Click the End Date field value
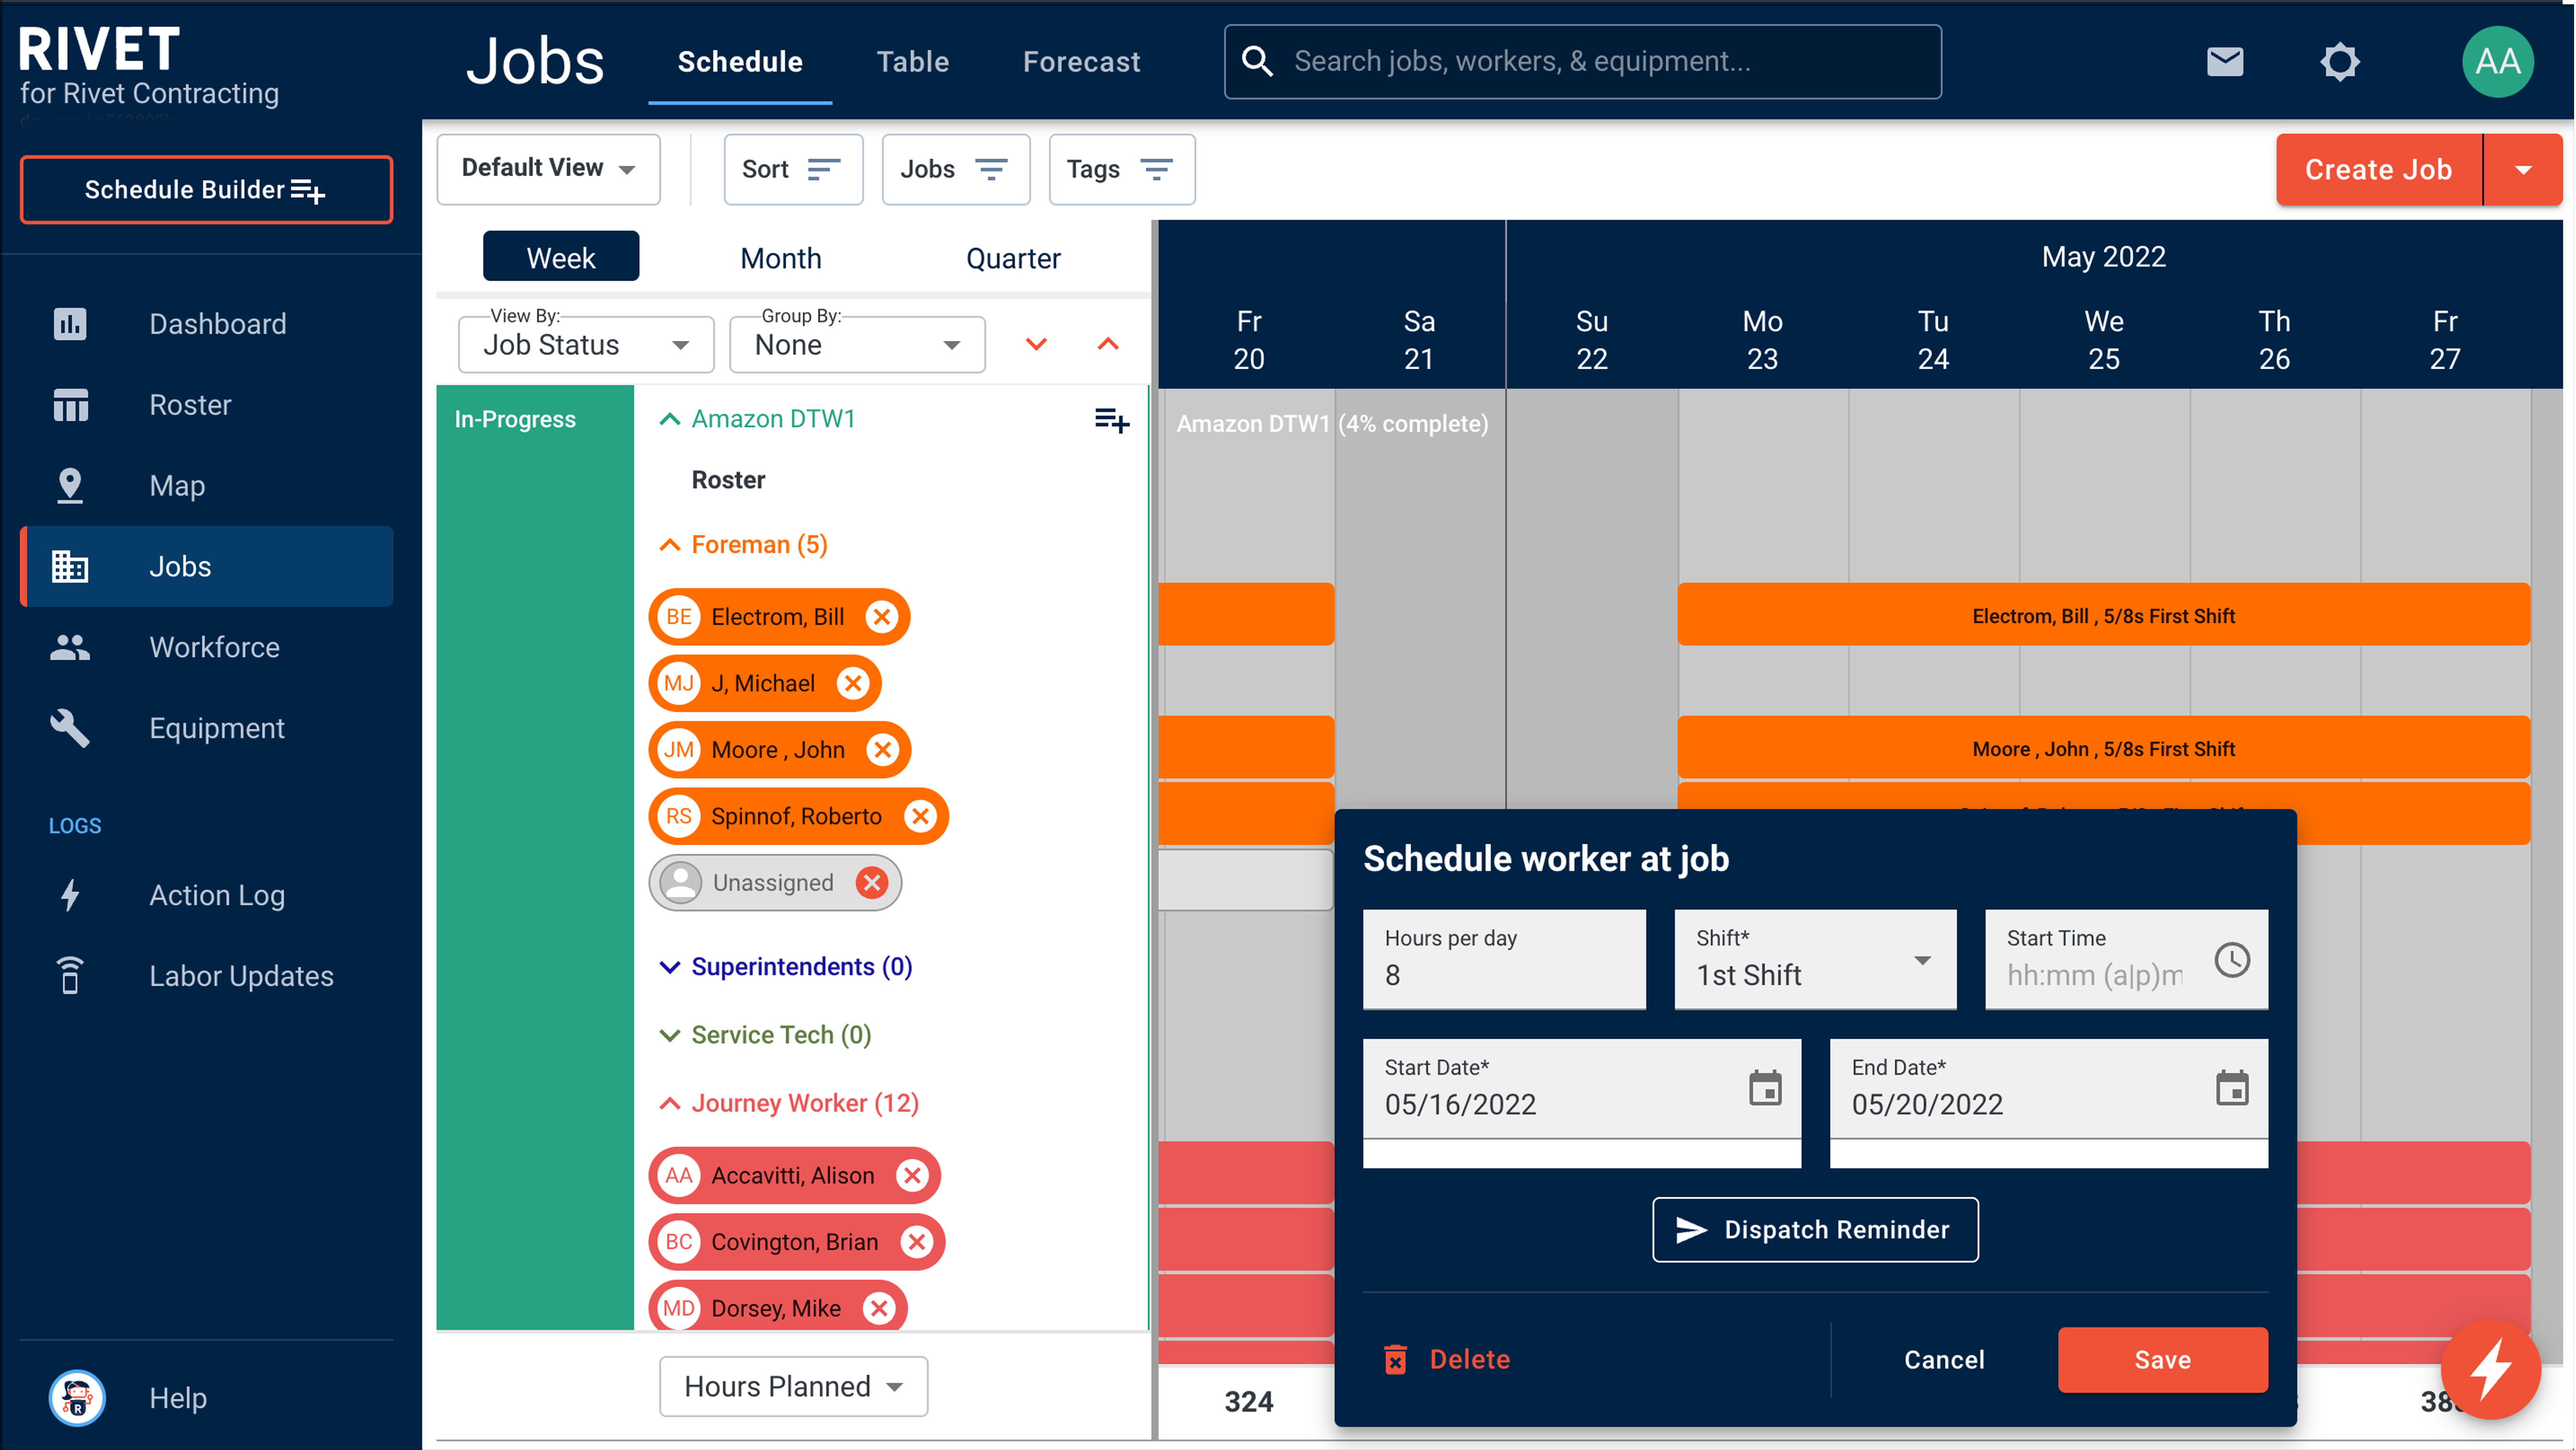2576x1450 pixels. 1927,1105
